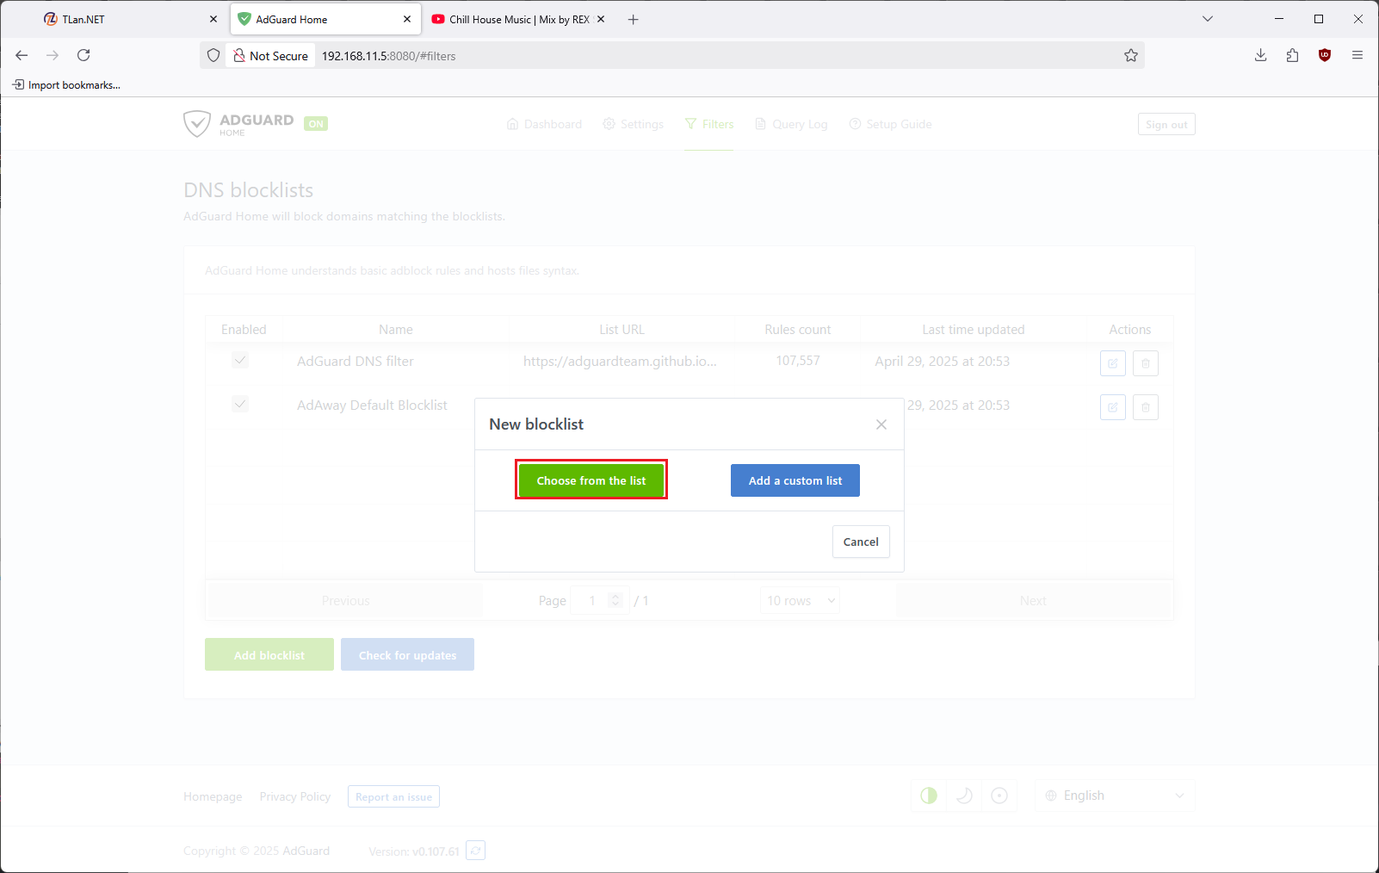Click Choose from the list button

pos(591,480)
